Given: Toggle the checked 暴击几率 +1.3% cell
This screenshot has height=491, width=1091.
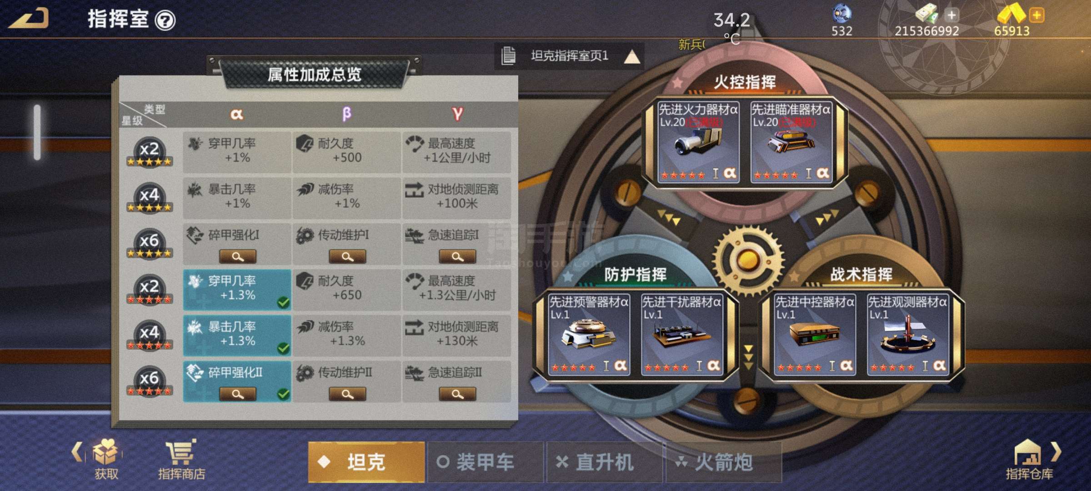Looking at the screenshot, I should click(237, 335).
